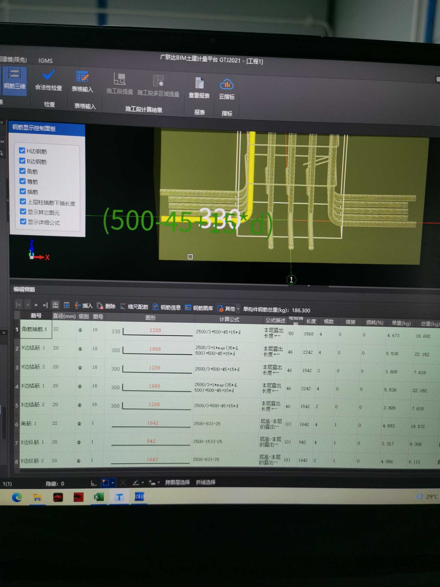
Task: Toggle 显示详细公式 checkbox
Action: (x=23, y=222)
